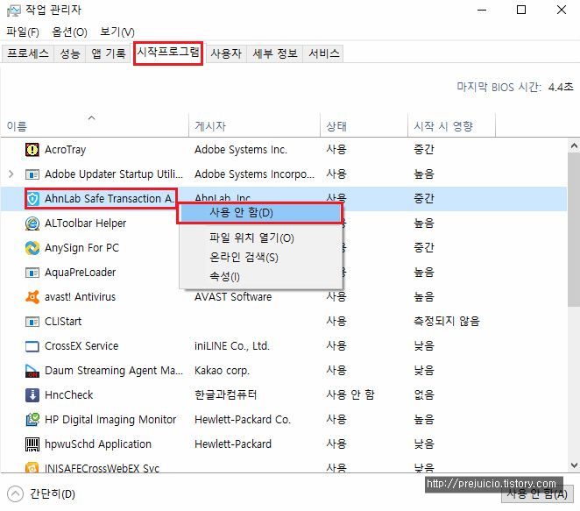Switch to the 서비스 tab
580x511 pixels.
click(323, 53)
